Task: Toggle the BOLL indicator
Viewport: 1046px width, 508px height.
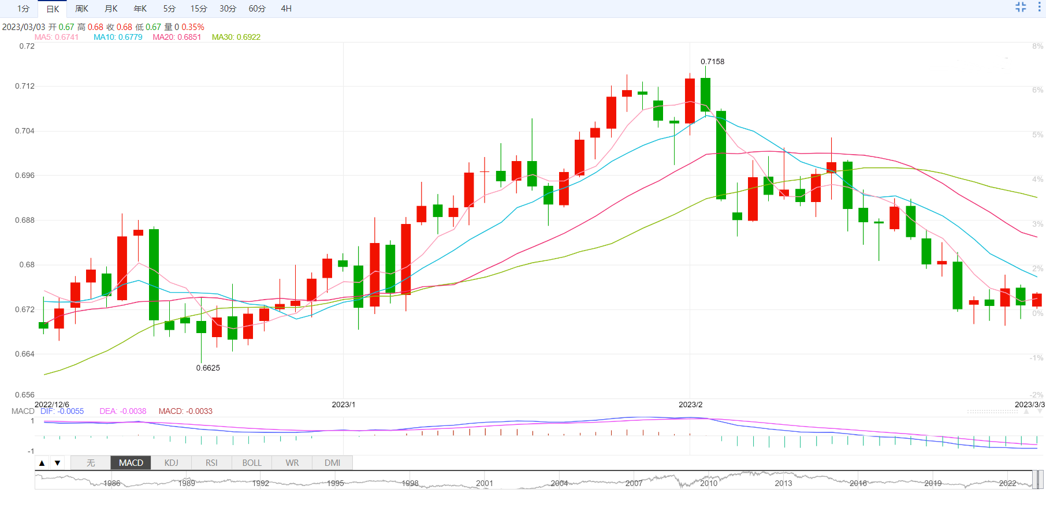Action: pyautogui.click(x=252, y=463)
